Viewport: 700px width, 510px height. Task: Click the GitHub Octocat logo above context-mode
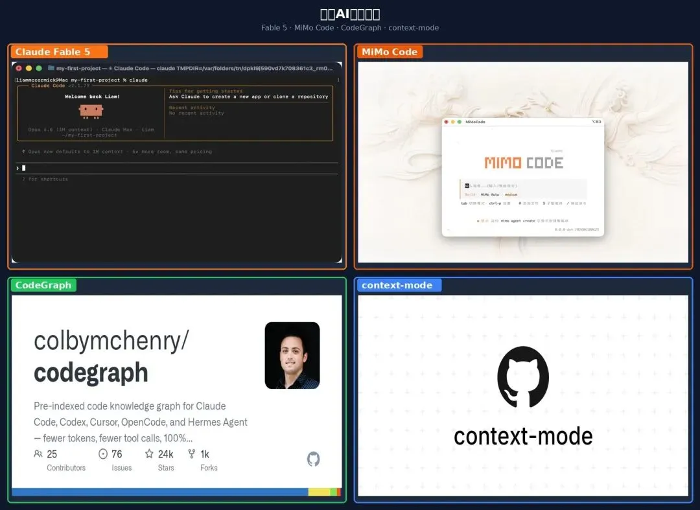point(523,377)
